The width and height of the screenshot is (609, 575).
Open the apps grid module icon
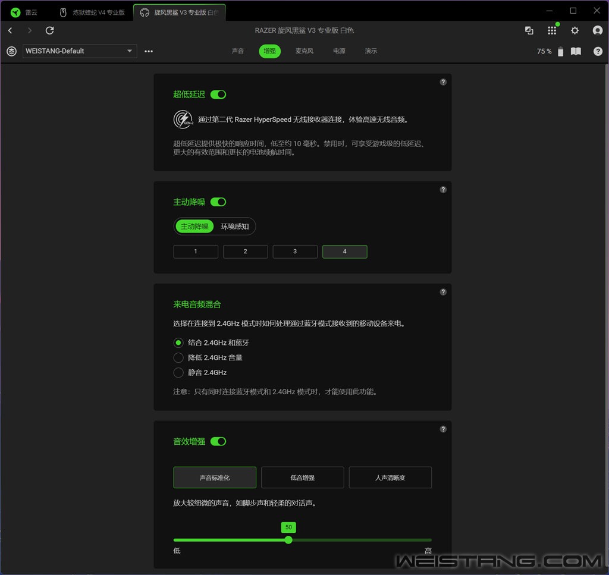(552, 30)
